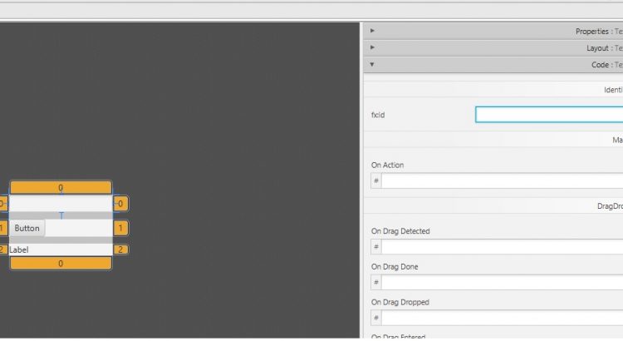Select the text field in grid row 0

coord(61,204)
